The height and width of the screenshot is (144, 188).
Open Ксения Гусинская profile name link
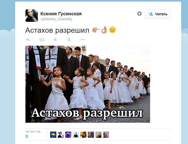pyautogui.click(x=61, y=14)
